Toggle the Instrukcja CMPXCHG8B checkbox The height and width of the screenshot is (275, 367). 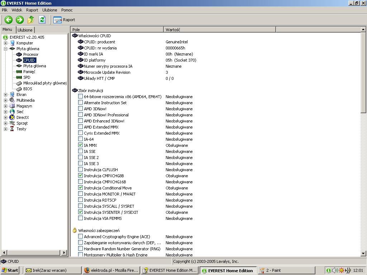coord(80,175)
